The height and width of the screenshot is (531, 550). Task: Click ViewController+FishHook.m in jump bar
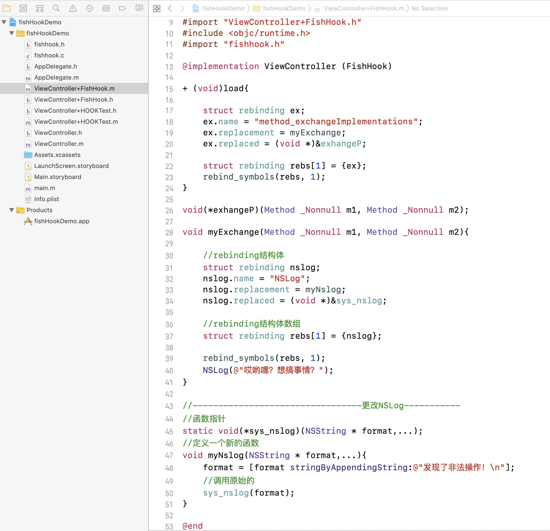tap(364, 8)
